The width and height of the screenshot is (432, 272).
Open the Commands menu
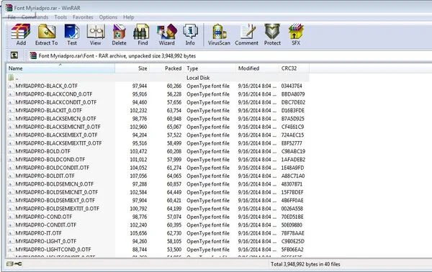point(35,17)
